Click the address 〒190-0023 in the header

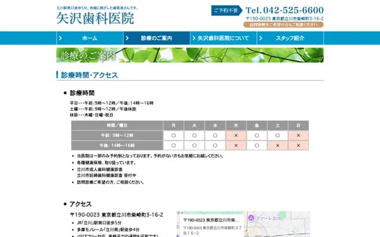[284, 18]
